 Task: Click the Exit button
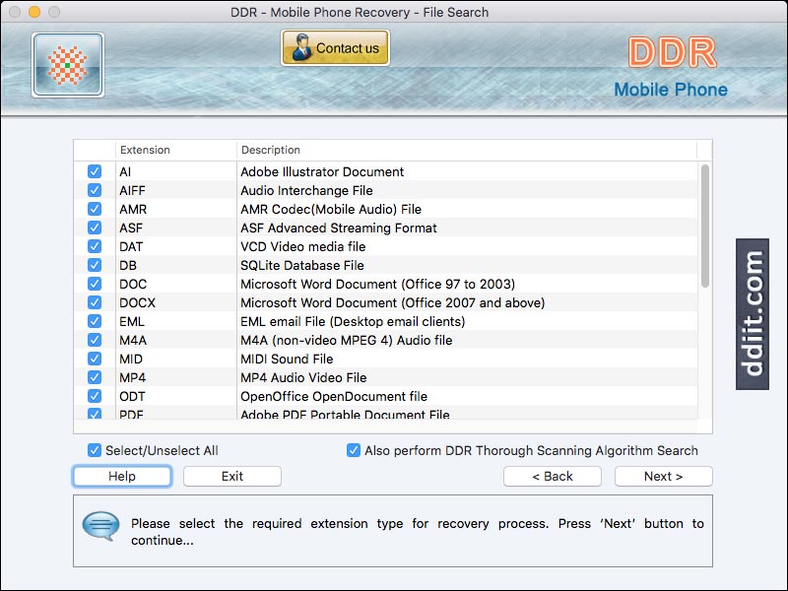pos(231,476)
